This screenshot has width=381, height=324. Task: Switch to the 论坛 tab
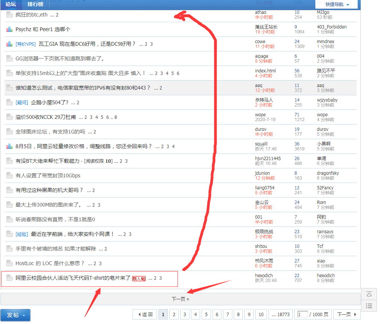coord(11,4)
